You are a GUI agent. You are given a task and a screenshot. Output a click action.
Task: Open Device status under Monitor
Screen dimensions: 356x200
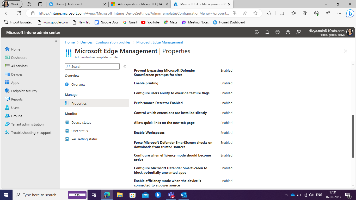[81, 122]
